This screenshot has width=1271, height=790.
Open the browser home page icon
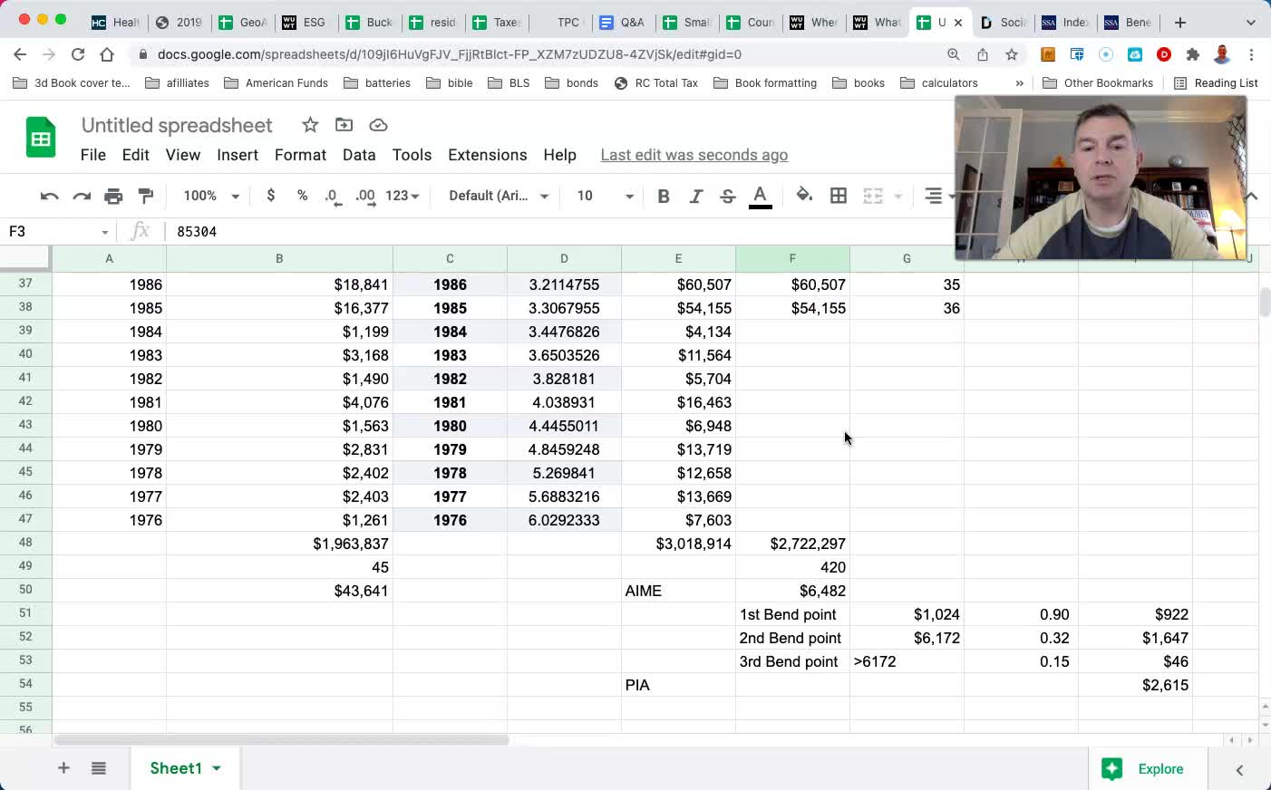[107, 54]
